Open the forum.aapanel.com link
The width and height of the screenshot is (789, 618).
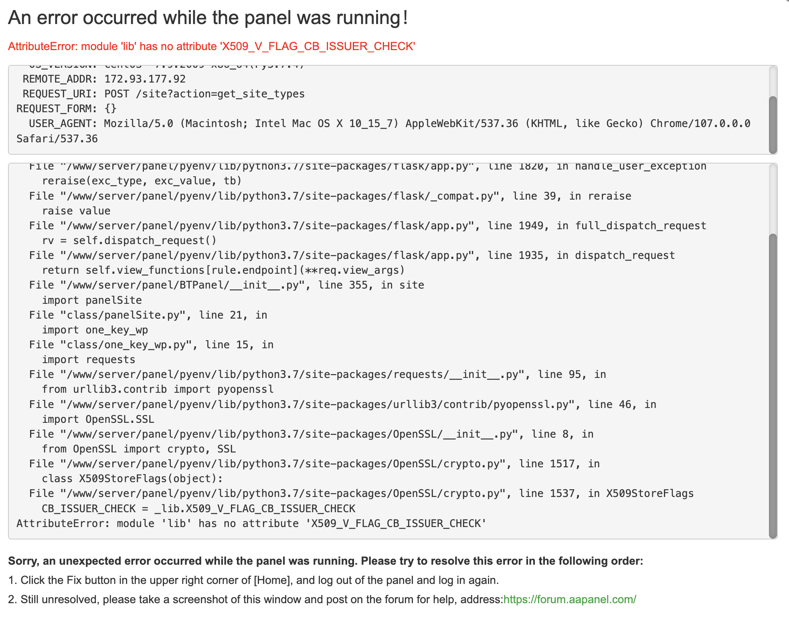[569, 600]
